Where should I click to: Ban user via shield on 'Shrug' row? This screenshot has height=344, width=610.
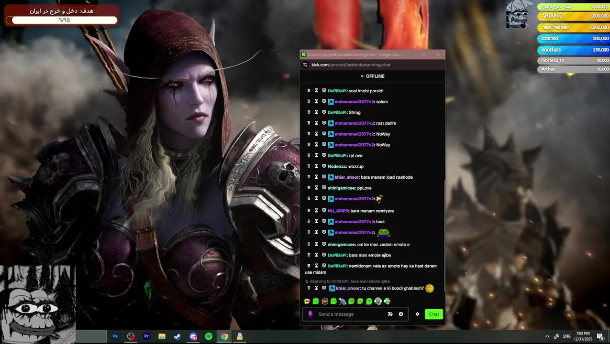[324, 112]
